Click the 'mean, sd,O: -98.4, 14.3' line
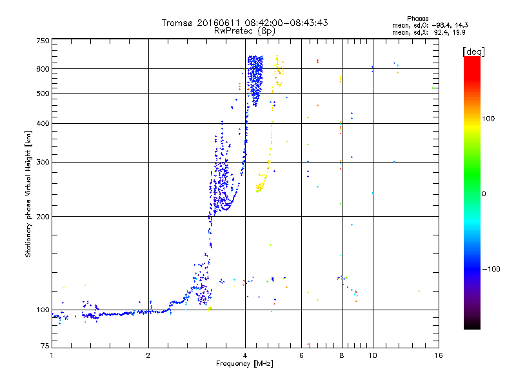Screen dimensions: 516x387 pyautogui.click(x=430, y=25)
